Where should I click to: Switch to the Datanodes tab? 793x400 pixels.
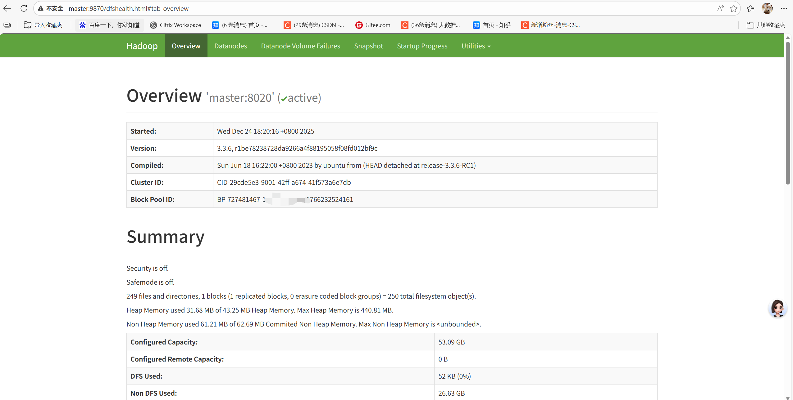pos(230,46)
